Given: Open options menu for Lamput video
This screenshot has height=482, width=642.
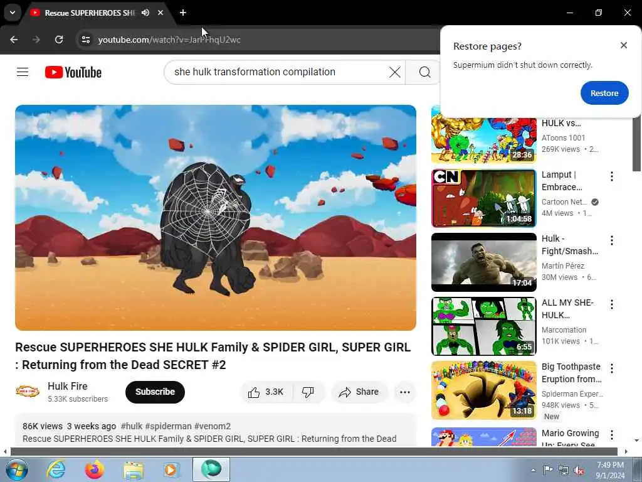Looking at the screenshot, I should click(x=612, y=176).
